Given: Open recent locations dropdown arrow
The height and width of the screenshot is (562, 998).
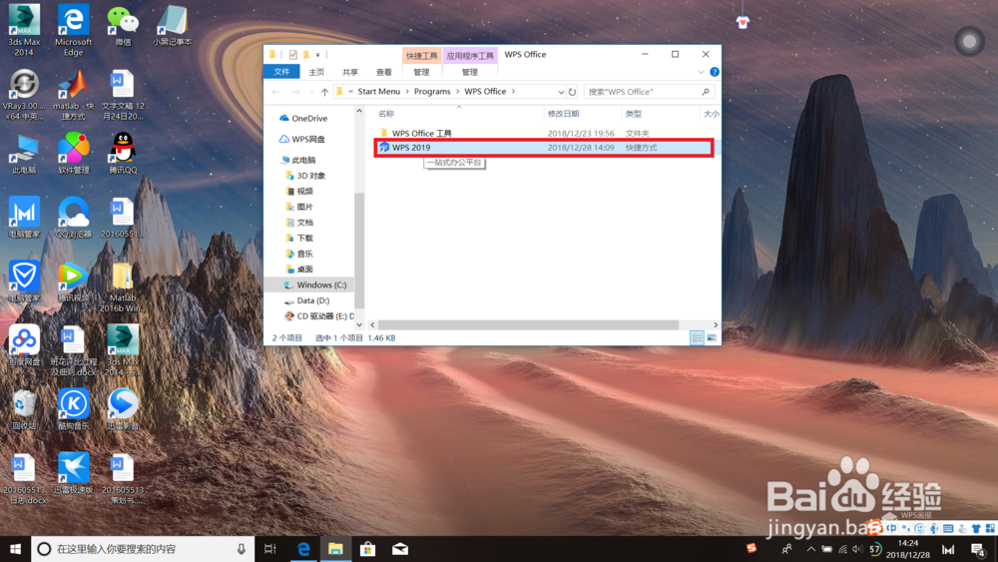Looking at the screenshot, I should pos(311,92).
